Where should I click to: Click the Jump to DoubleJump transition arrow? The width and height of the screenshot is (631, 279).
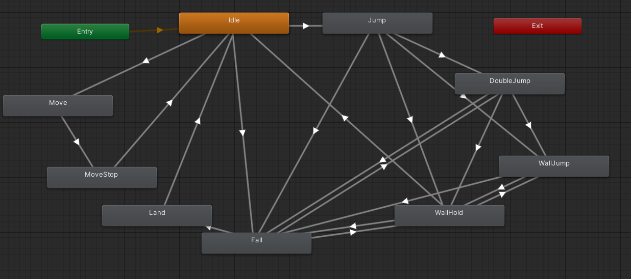tap(442, 55)
